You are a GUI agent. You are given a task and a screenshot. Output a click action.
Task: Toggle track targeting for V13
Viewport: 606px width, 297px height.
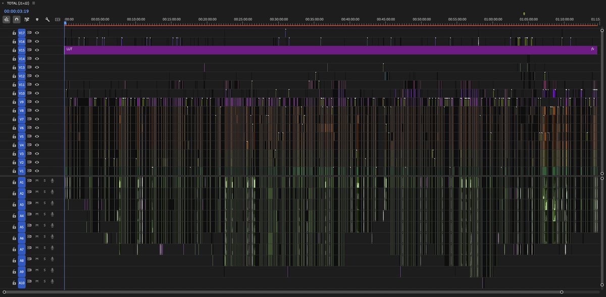point(22,67)
